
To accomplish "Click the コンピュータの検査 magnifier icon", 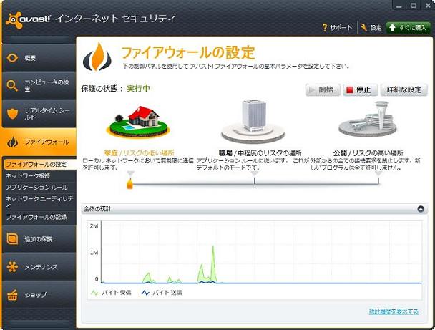I will [x=12, y=86].
